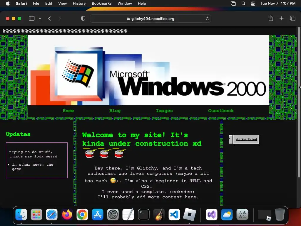Open the Bookmarks menu
This screenshot has height=226, width=301.
[101, 3]
